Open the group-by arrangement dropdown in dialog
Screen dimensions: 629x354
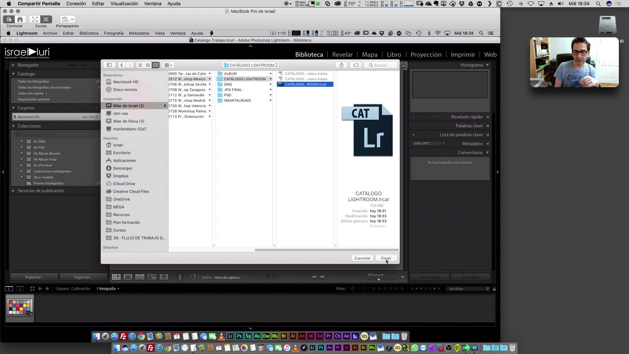(168, 65)
